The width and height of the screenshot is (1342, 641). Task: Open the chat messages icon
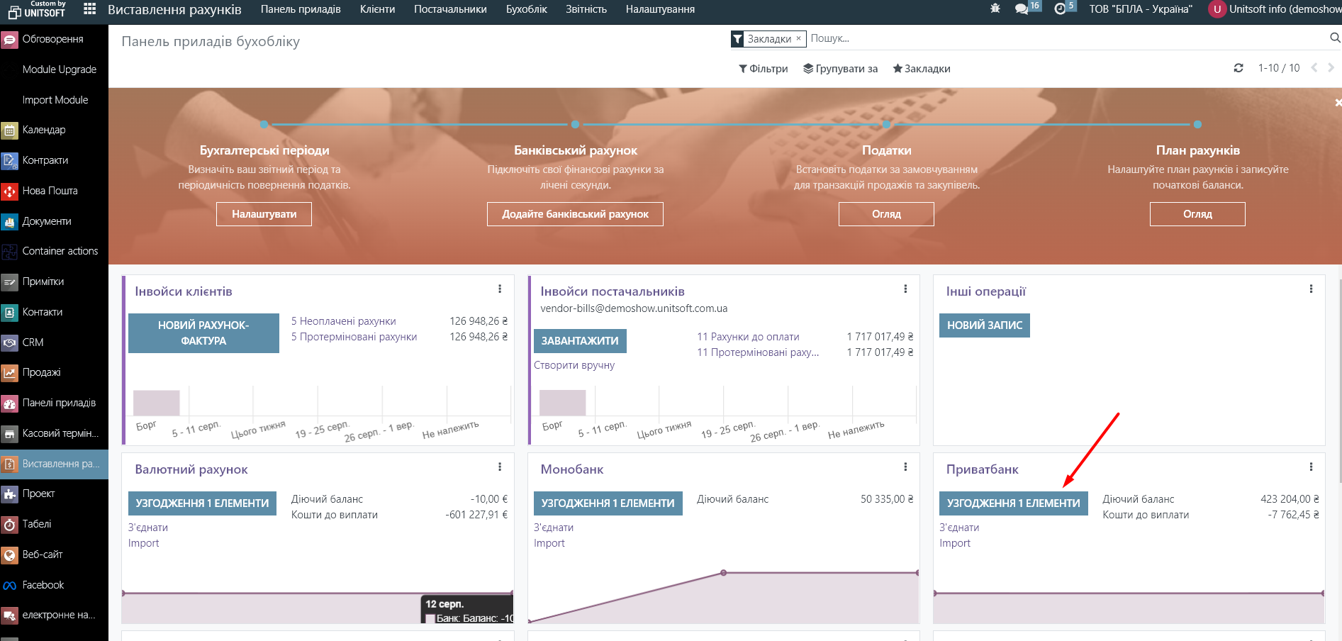pyautogui.click(x=1022, y=9)
